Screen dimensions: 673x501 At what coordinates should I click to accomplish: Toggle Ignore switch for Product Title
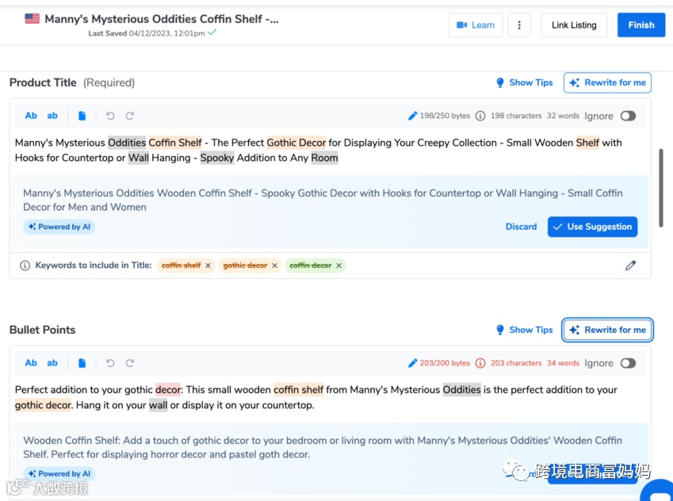click(628, 116)
